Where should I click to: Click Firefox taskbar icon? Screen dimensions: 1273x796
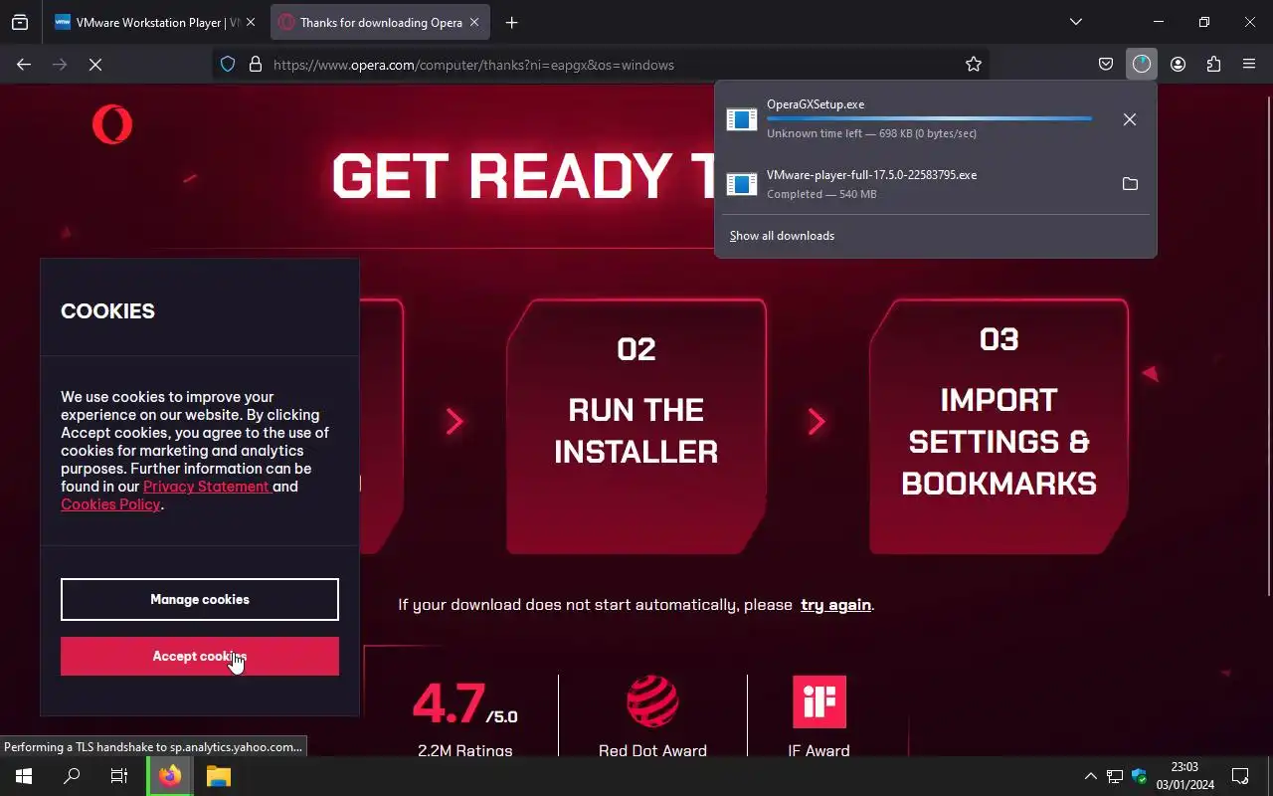tap(170, 776)
